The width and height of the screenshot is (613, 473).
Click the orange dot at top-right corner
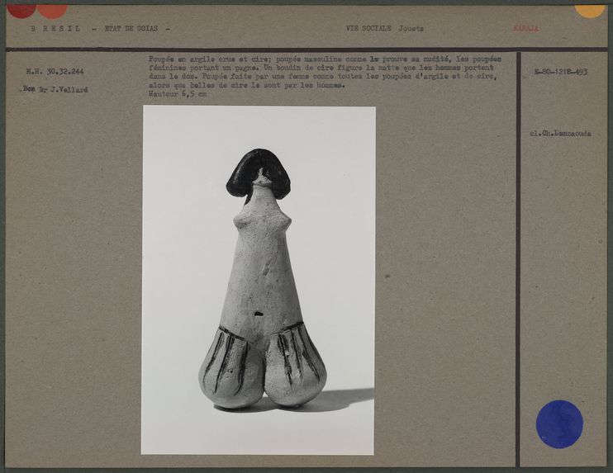tap(590, 9)
